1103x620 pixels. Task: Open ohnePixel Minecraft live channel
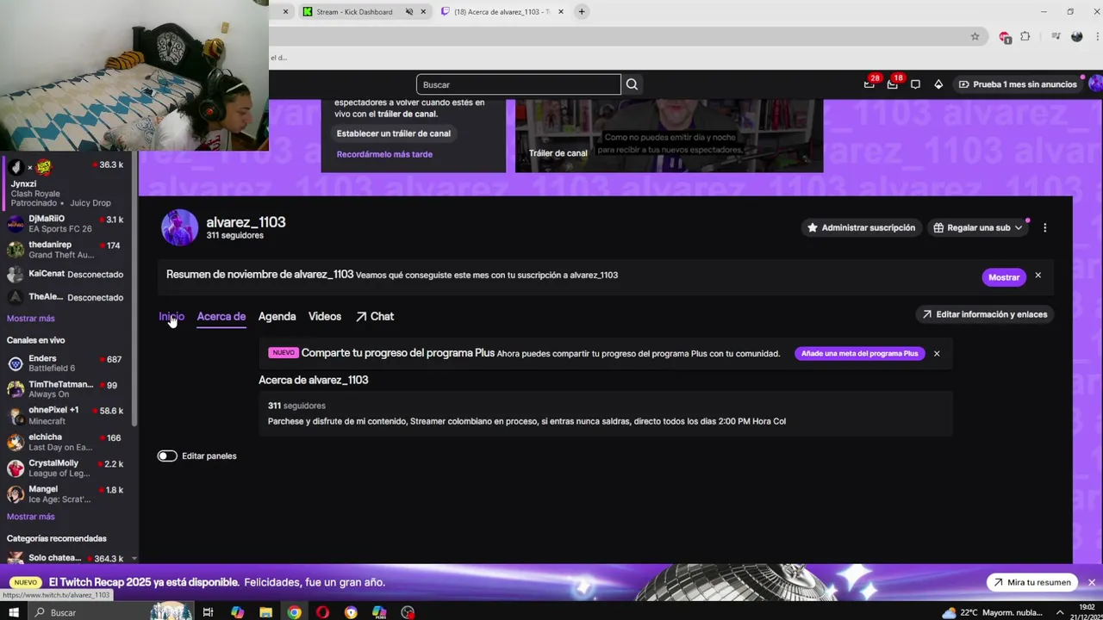[x=67, y=415]
